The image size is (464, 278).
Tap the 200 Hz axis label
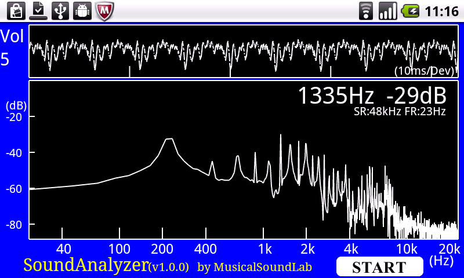(162, 249)
